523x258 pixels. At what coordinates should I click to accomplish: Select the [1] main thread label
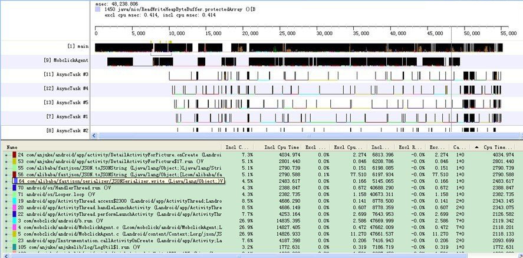point(78,46)
